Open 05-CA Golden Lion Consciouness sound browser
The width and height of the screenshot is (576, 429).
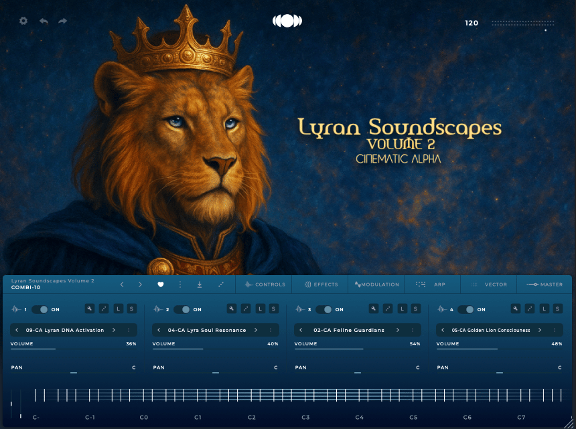[491, 330]
